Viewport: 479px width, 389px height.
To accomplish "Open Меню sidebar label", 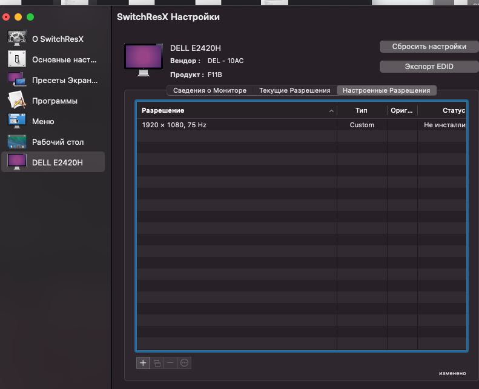I will tap(43, 121).
